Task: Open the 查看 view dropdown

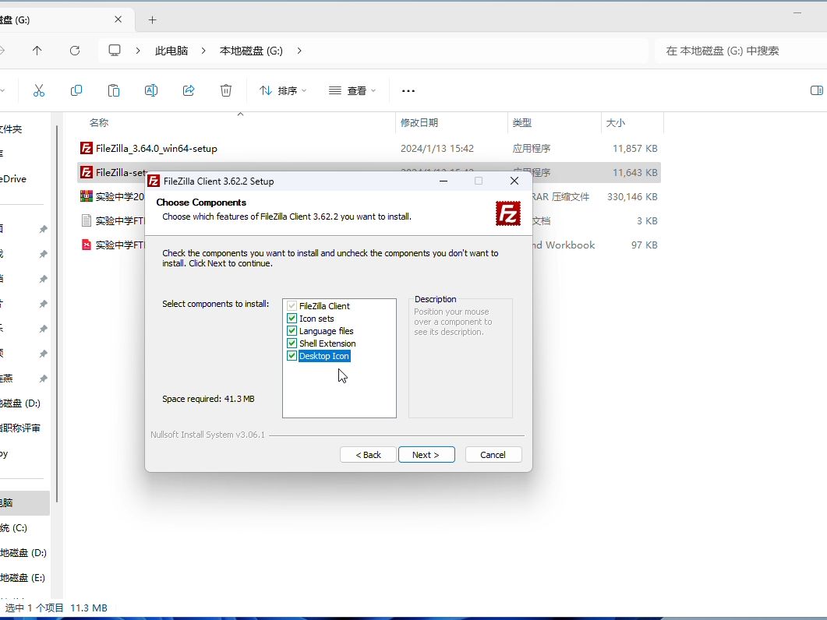Action: 352,90
